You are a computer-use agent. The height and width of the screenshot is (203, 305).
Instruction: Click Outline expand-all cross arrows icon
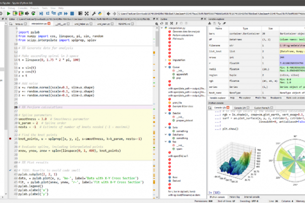pyautogui.click(x=172, y=23)
